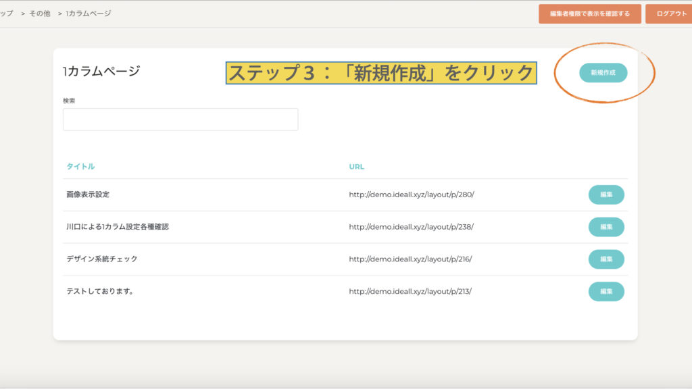Screen dimensions: 692x389
Task: Open その他 in the breadcrumb
Action: [39, 14]
